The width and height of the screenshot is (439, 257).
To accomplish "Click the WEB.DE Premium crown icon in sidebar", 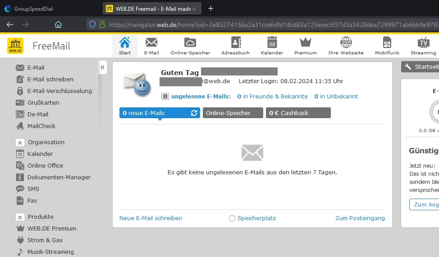I will tap(20, 228).
